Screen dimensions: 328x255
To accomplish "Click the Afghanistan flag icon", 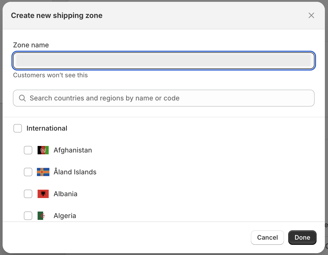I will (43, 150).
